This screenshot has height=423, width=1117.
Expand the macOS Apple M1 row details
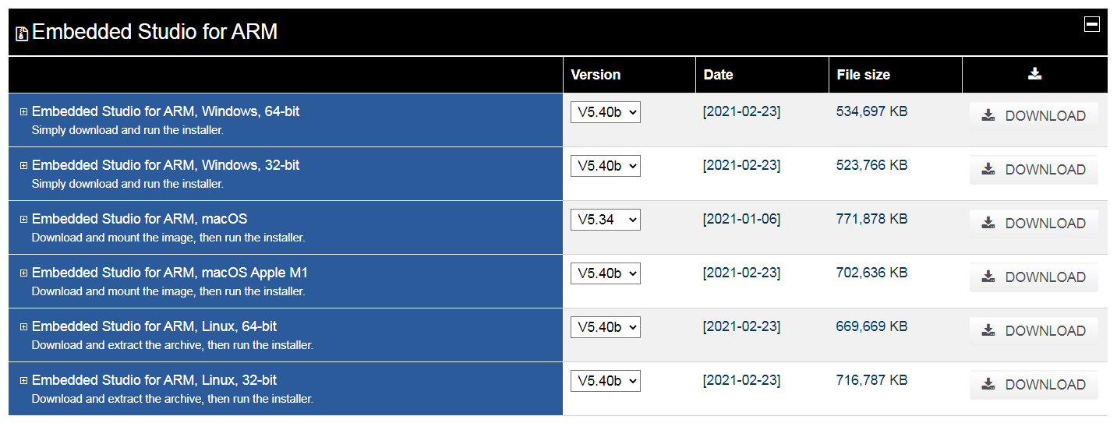(x=23, y=273)
